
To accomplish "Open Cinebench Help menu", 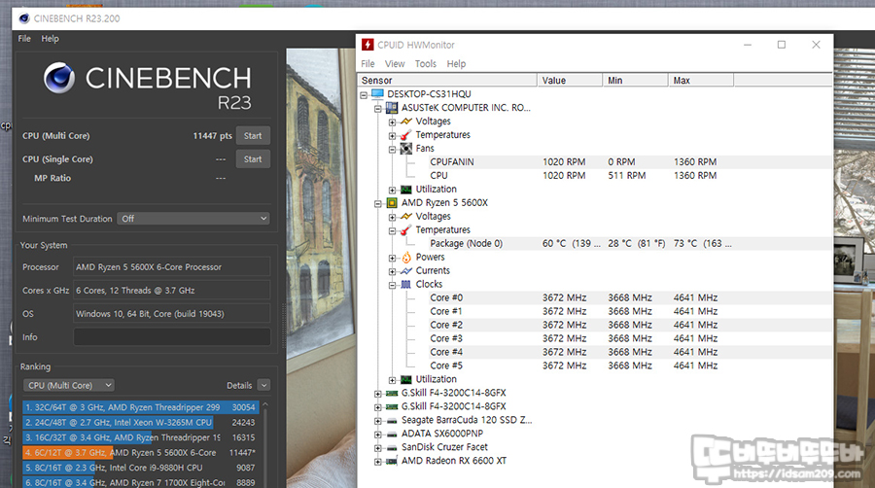I will pos(50,39).
